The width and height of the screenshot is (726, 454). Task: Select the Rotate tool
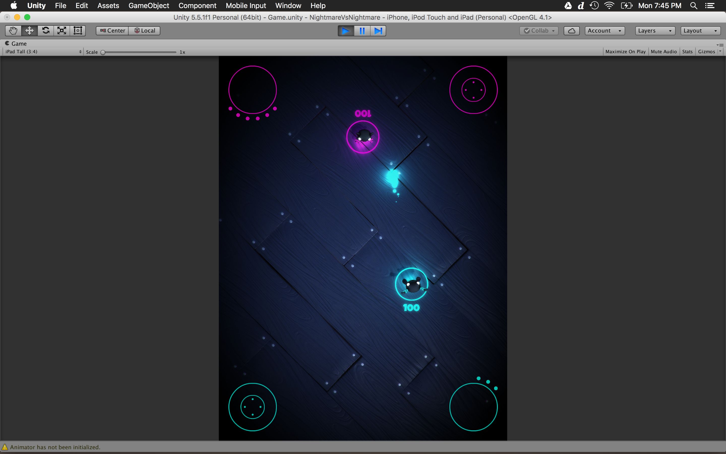(46, 31)
